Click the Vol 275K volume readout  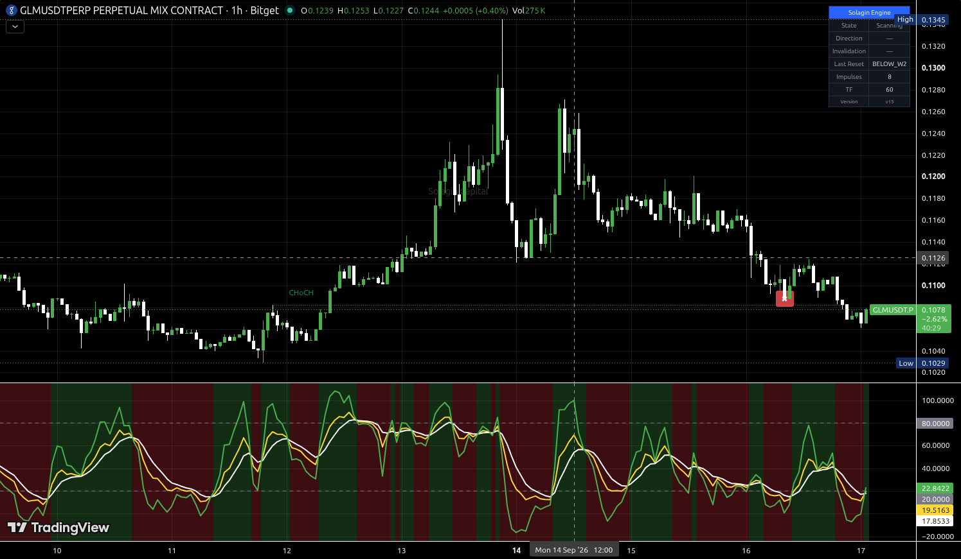click(x=529, y=11)
